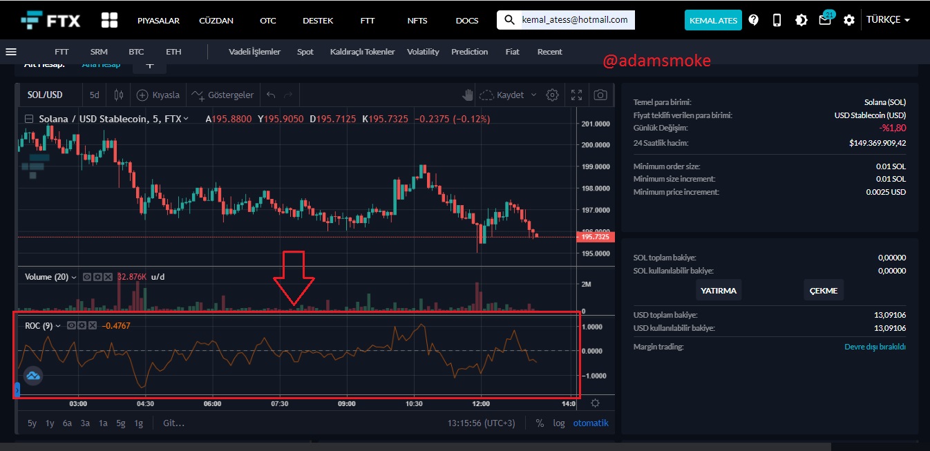Click the redo arrow in chart toolbar
This screenshot has width=930, height=451.
pyautogui.click(x=288, y=95)
